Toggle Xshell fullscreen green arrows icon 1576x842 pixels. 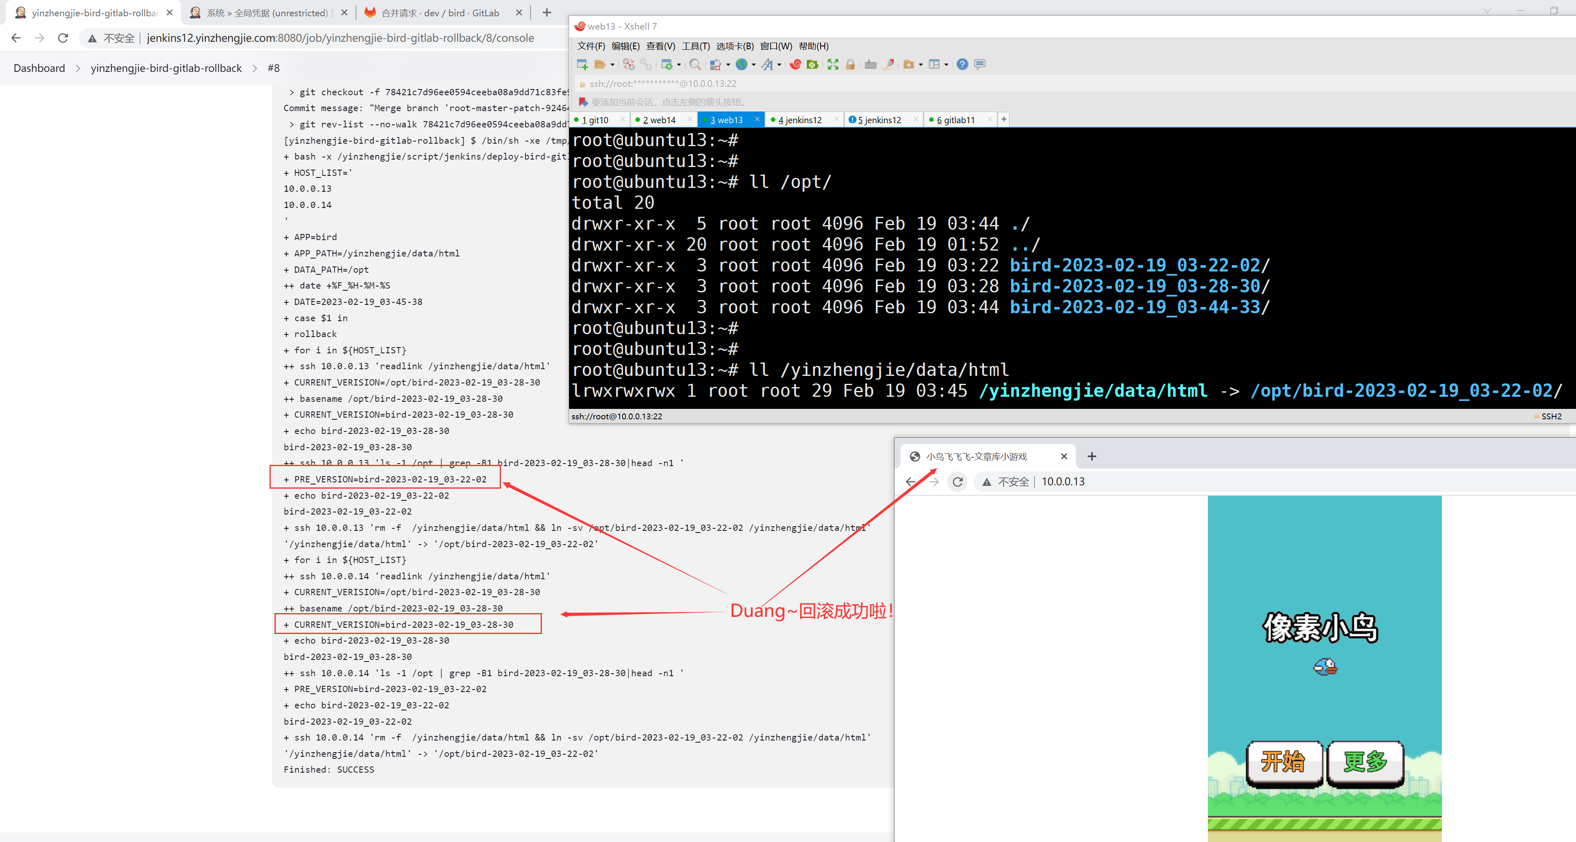(x=833, y=64)
